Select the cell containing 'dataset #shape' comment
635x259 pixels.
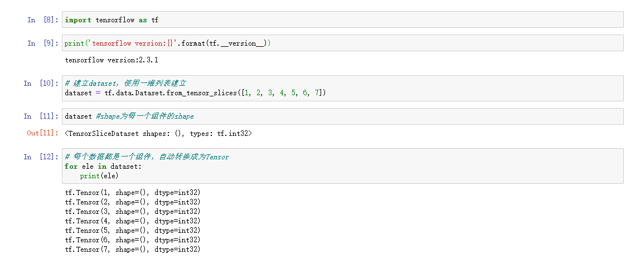pyautogui.click(x=343, y=116)
